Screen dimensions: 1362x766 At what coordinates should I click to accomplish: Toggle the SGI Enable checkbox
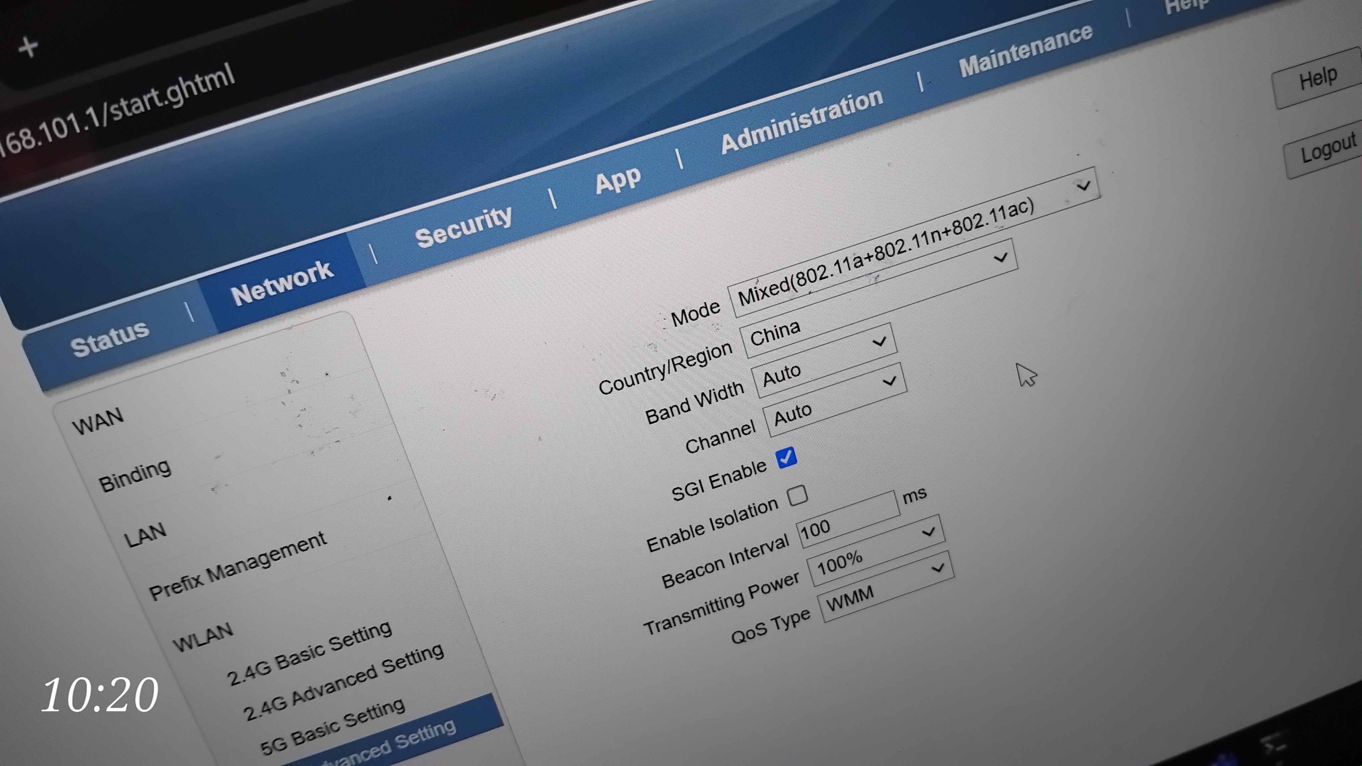click(786, 457)
